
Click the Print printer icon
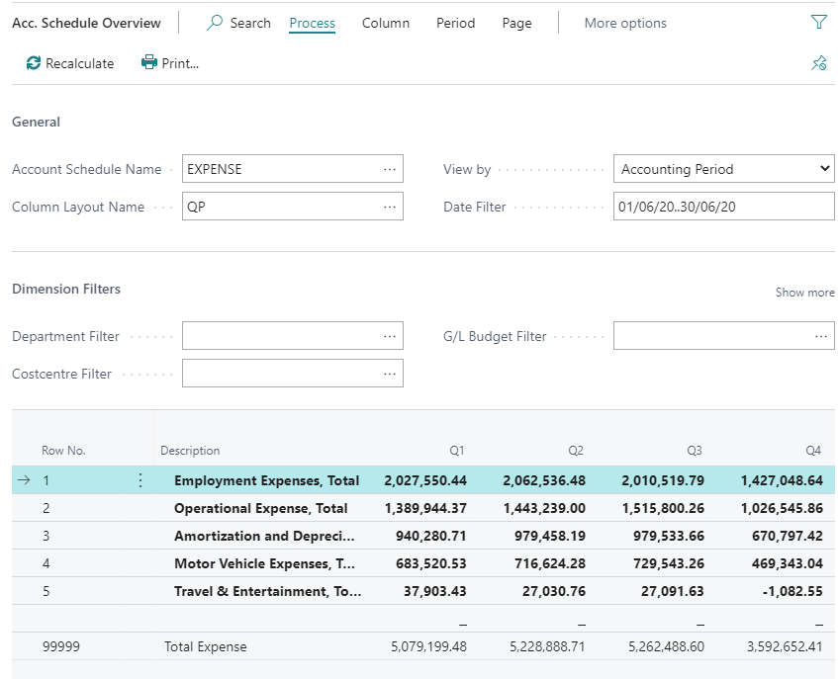pyautogui.click(x=149, y=63)
